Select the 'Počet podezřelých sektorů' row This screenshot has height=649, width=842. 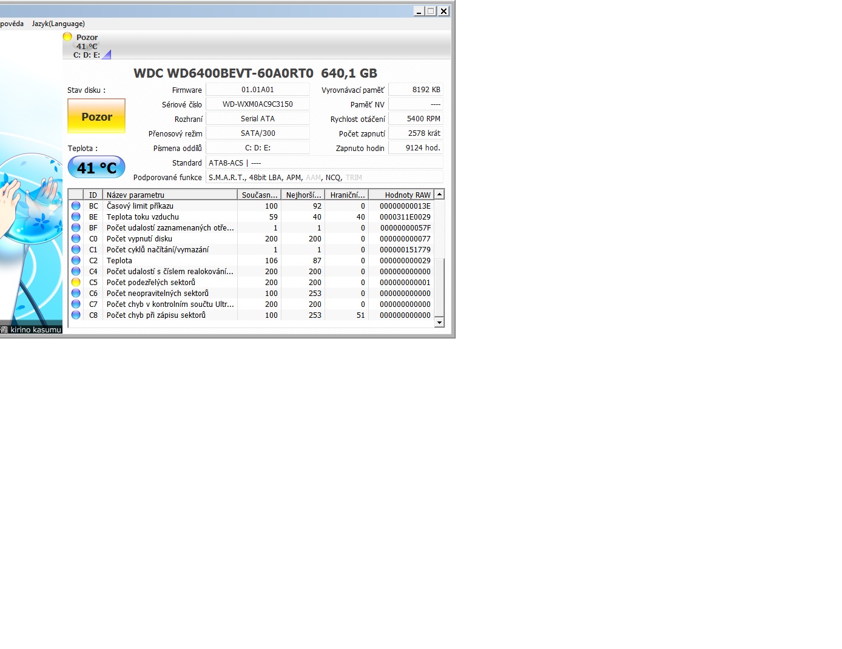252,282
